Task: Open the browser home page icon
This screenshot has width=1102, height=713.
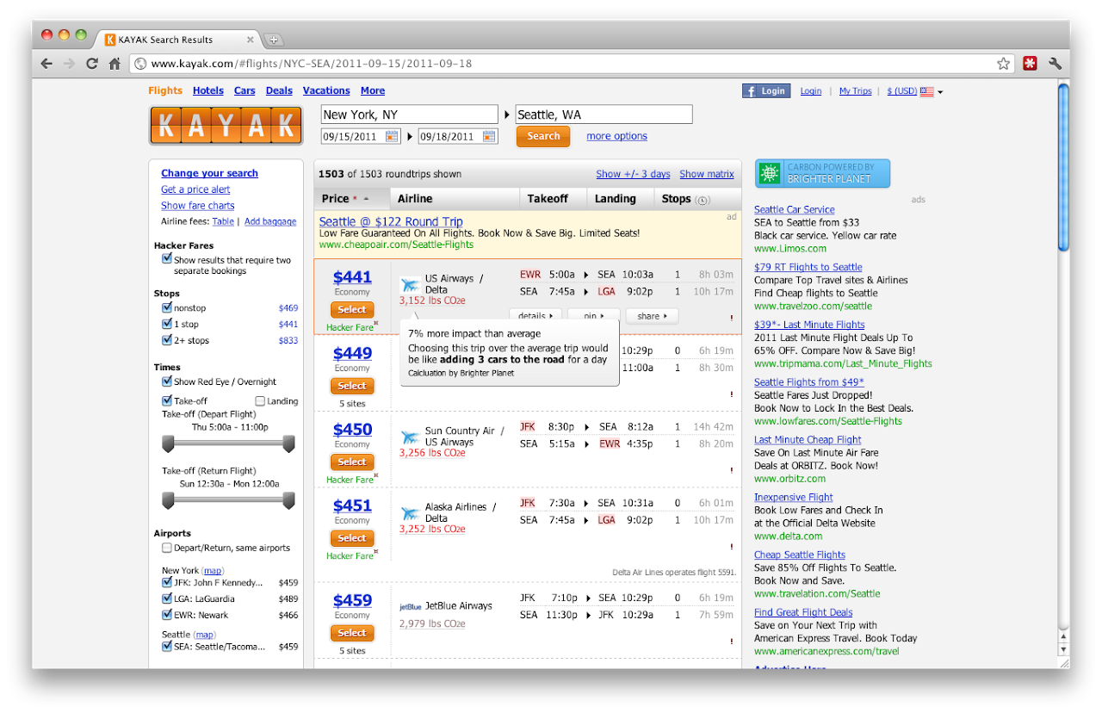Action: click(115, 64)
